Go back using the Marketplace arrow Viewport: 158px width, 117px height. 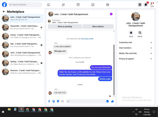4,12
